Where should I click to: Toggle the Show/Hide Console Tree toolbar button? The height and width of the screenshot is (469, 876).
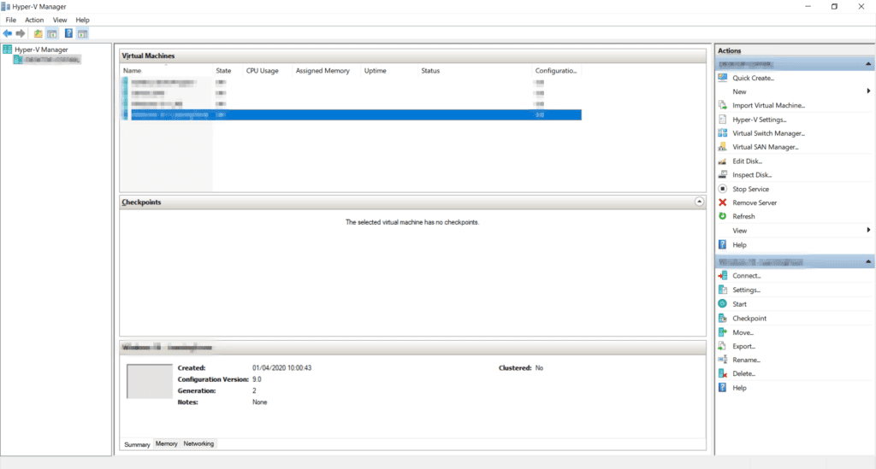[52, 33]
